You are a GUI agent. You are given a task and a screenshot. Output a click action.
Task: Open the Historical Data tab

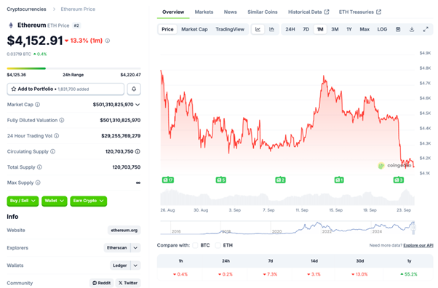click(308, 12)
